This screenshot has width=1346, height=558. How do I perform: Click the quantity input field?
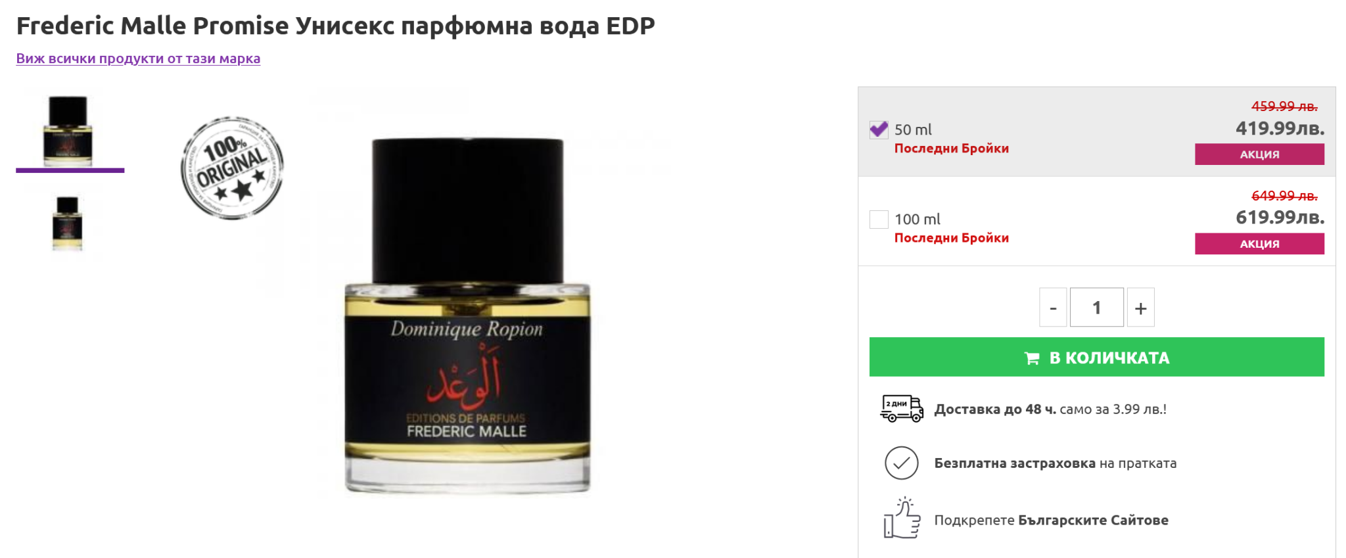[x=1097, y=308]
